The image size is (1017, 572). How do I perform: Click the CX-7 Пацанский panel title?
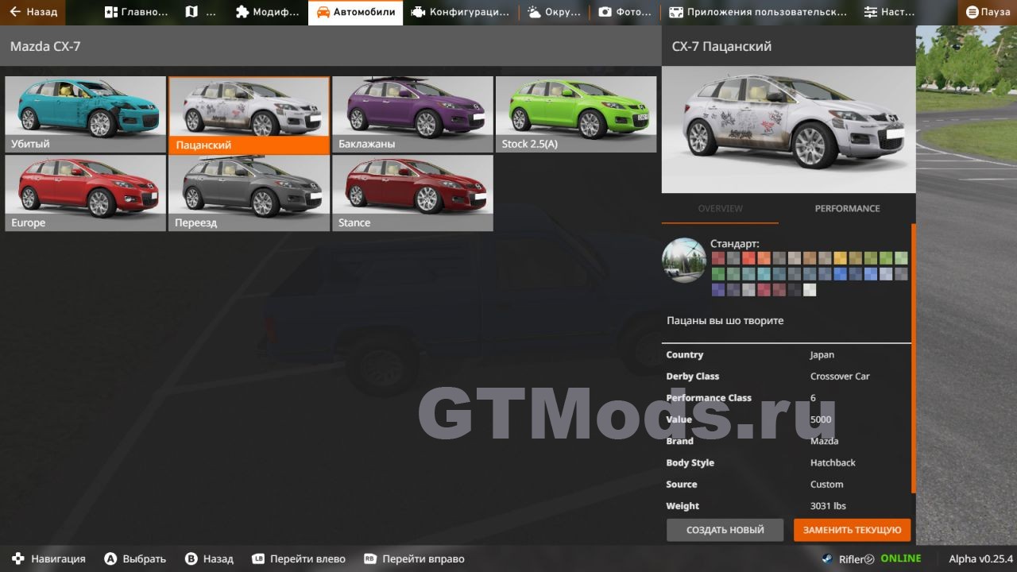pos(721,46)
